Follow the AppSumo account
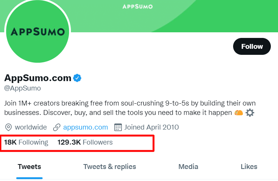This screenshot has width=278, height=181. [x=252, y=46]
